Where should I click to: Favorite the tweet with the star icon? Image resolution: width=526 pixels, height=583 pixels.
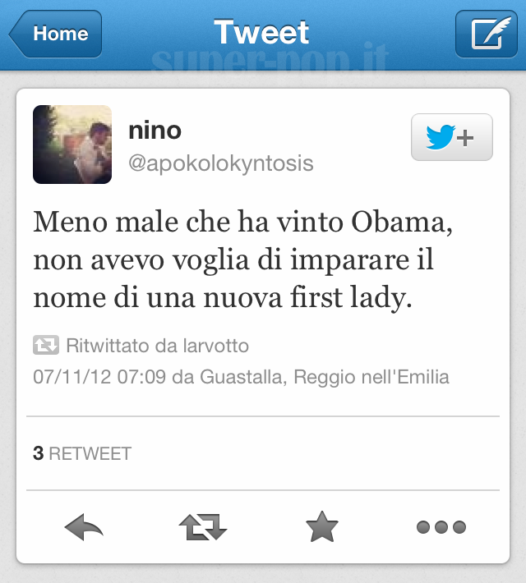pyautogui.click(x=322, y=526)
